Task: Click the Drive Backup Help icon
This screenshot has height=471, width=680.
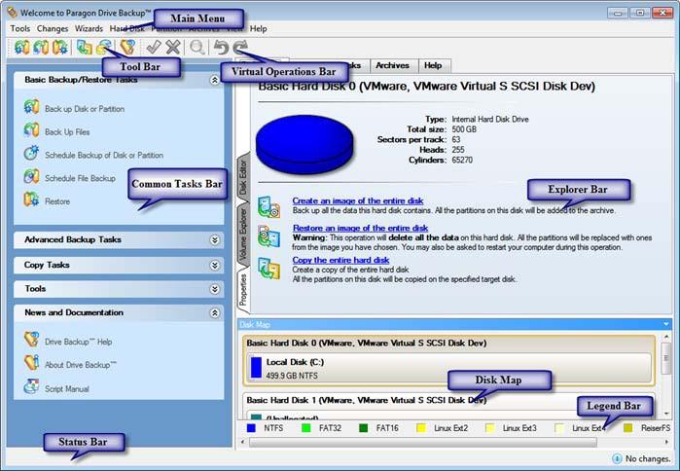Action: click(32, 340)
